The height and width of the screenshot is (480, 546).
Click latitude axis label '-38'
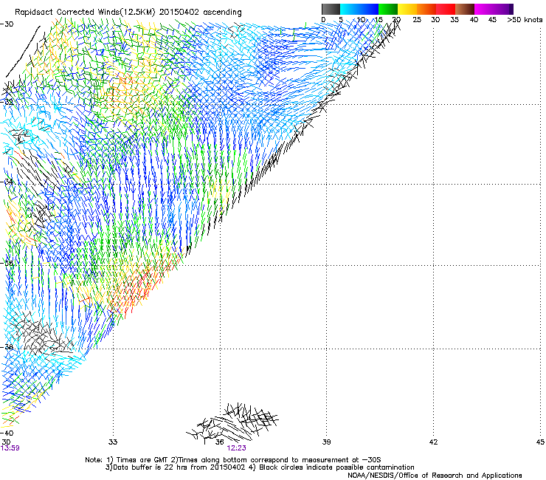(7, 347)
